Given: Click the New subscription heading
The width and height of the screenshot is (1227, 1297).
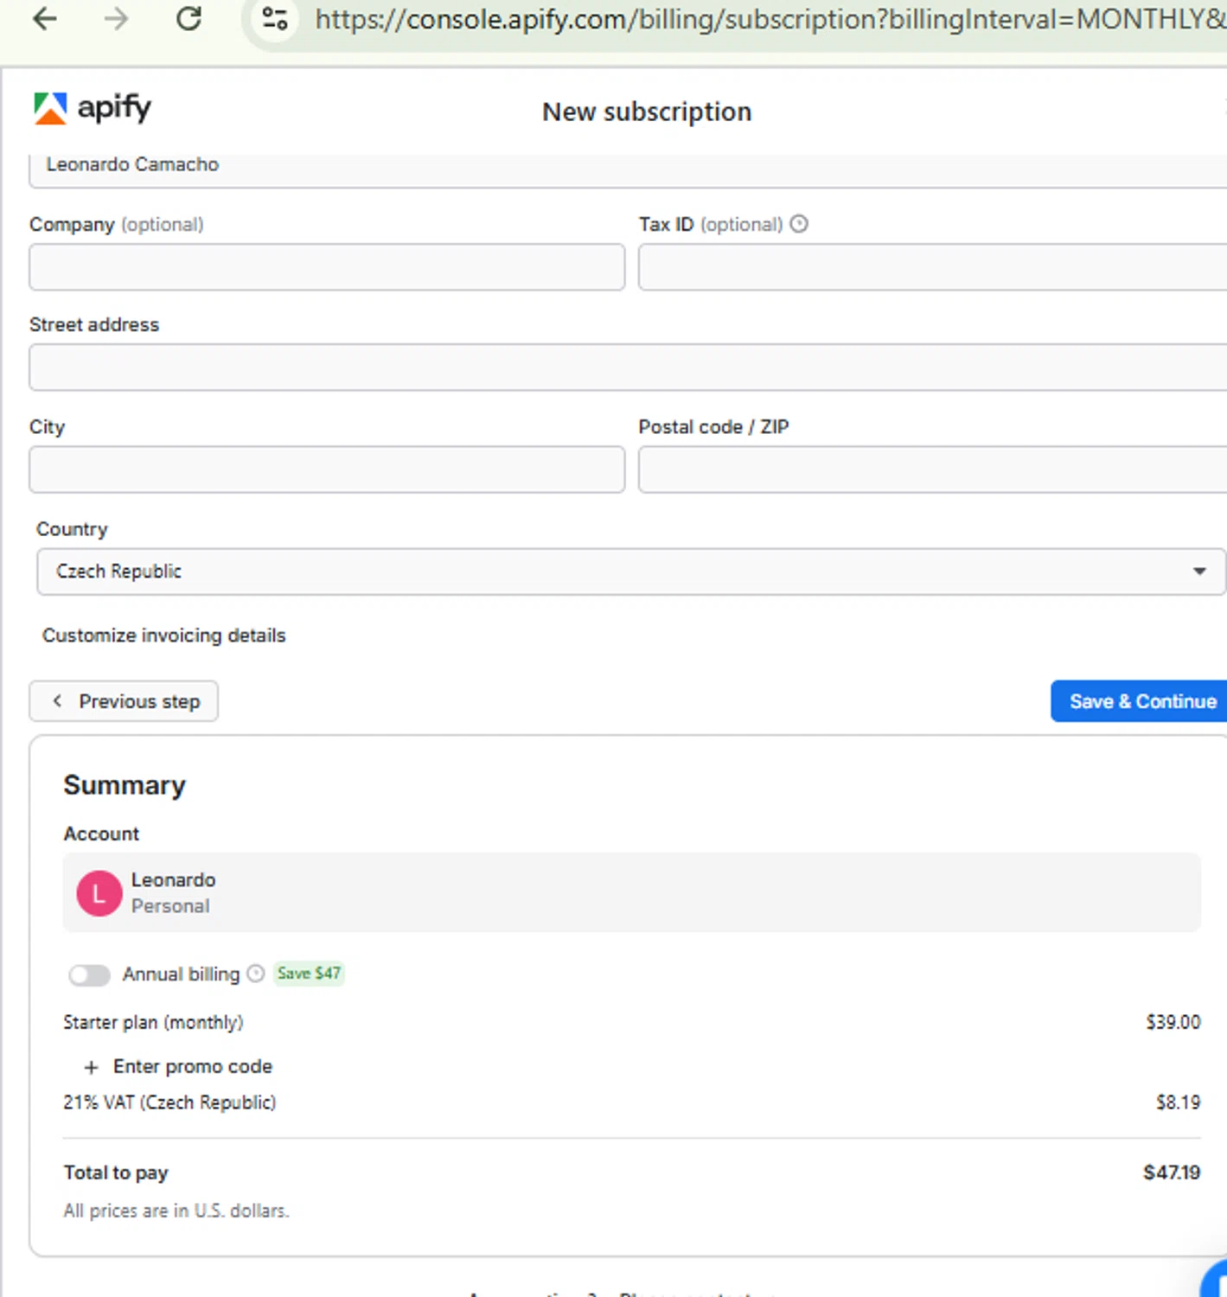Looking at the screenshot, I should tap(647, 112).
